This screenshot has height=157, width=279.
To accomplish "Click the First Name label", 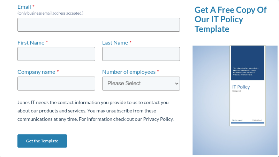I will [31, 42].
